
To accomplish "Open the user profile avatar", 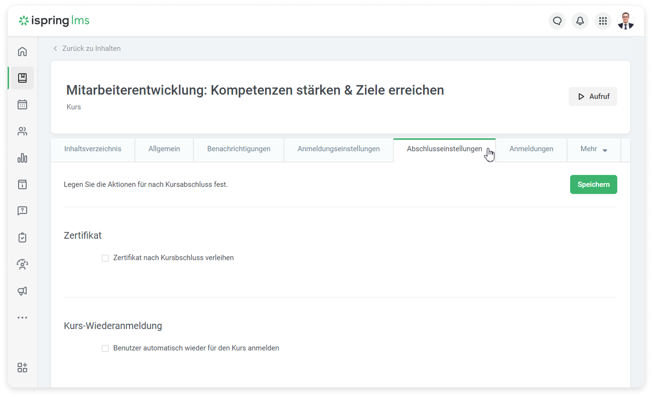I will (x=625, y=21).
